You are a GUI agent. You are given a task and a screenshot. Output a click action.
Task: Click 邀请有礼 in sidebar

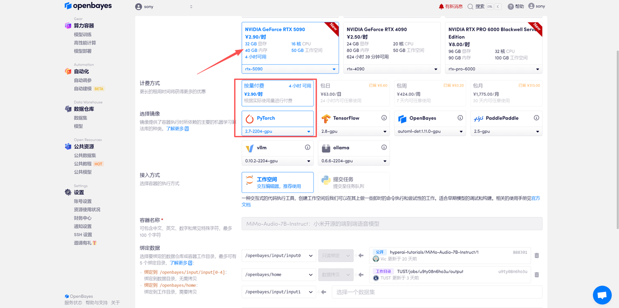point(85,243)
